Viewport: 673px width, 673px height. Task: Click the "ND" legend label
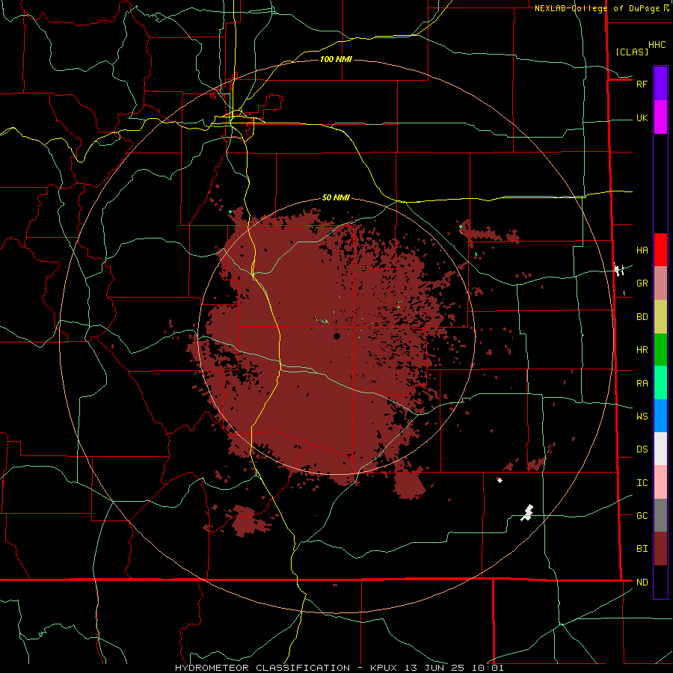[642, 583]
